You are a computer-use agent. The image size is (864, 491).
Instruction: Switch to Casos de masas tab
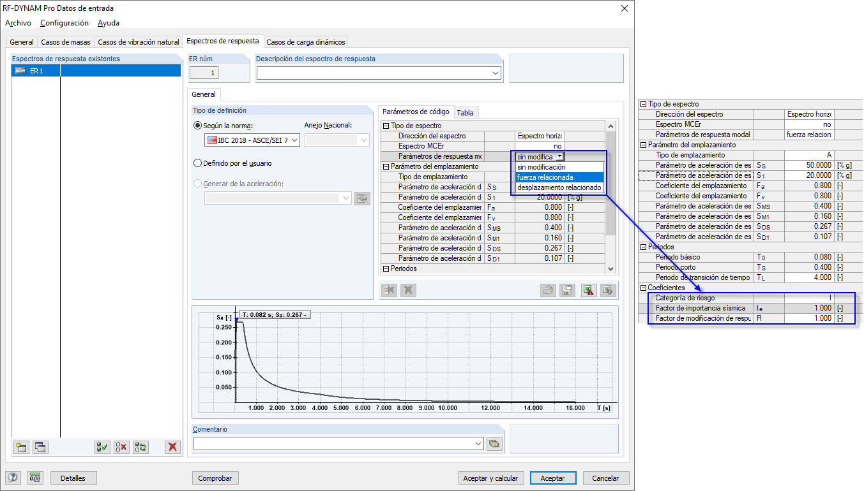tap(65, 42)
